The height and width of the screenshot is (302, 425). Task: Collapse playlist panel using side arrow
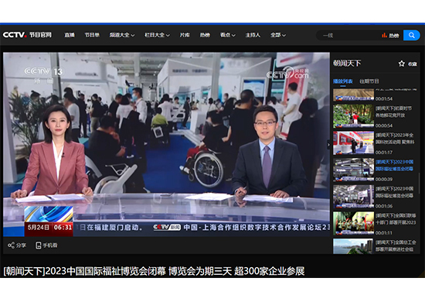[x=328, y=145]
